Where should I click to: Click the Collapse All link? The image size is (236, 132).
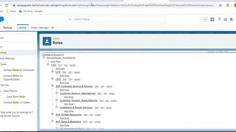(48, 55)
